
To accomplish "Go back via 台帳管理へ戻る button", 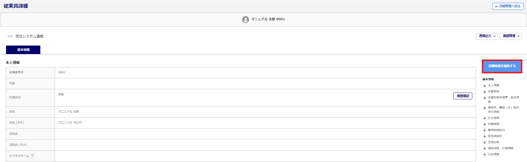I will pyautogui.click(x=508, y=6).
